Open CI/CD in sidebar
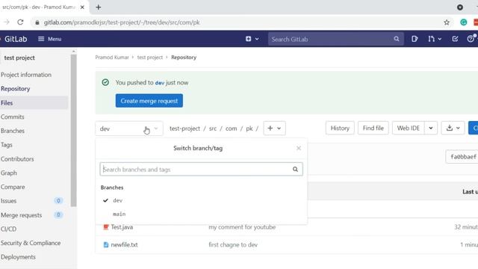 (8, 229)
